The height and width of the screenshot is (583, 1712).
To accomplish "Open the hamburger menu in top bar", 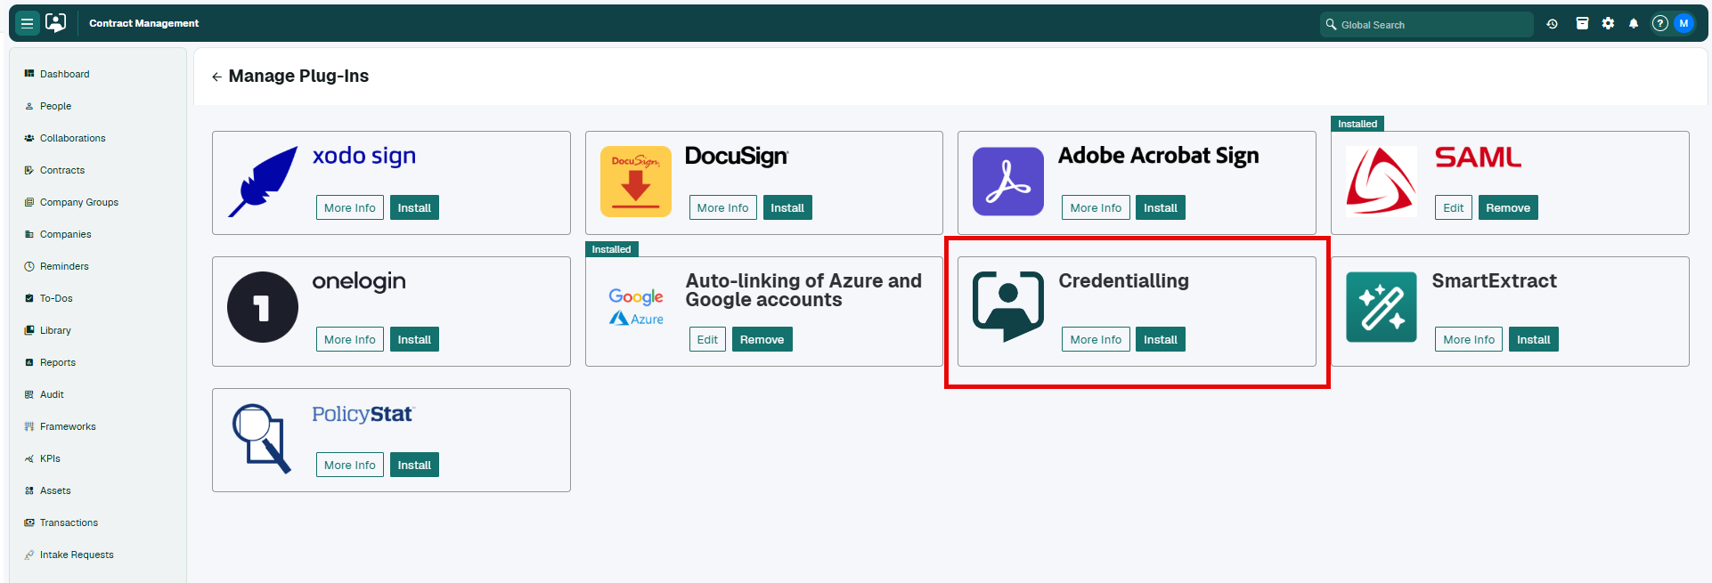I will click(28, 23).
